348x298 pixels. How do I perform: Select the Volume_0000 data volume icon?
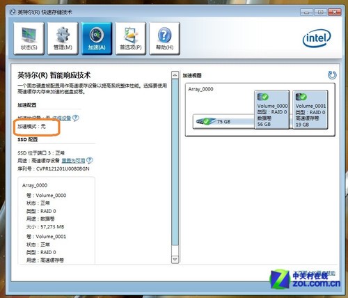(x=262, y=97)
